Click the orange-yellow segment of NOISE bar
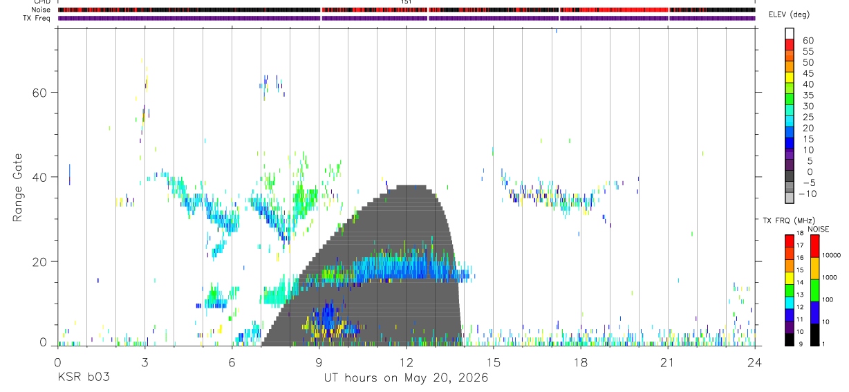This screenshot has height=392, width=849. tap(814, 268)
